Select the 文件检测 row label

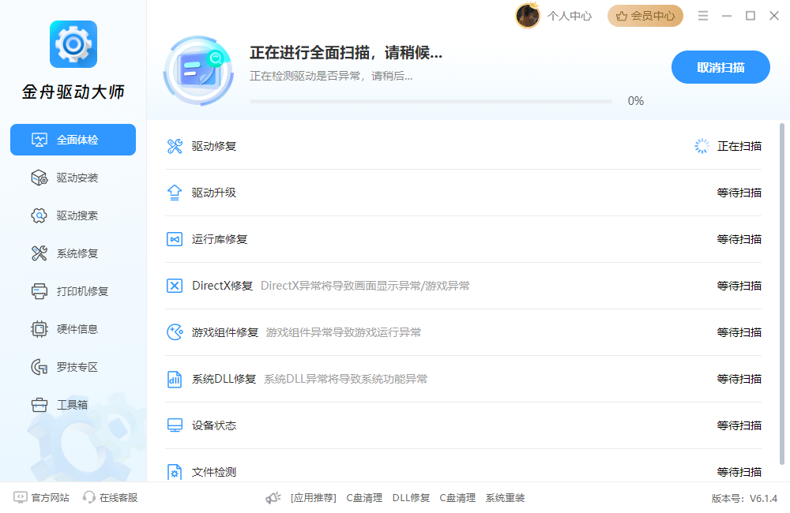pos(214,472)
